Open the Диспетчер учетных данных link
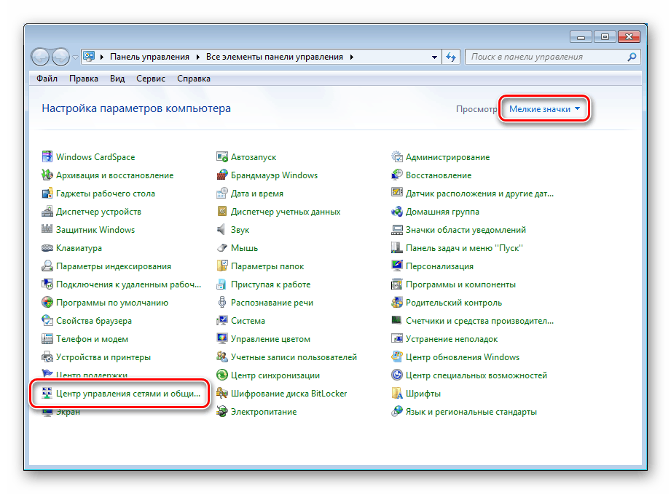Viewport: 671px width, 494px height. (286, 212)
